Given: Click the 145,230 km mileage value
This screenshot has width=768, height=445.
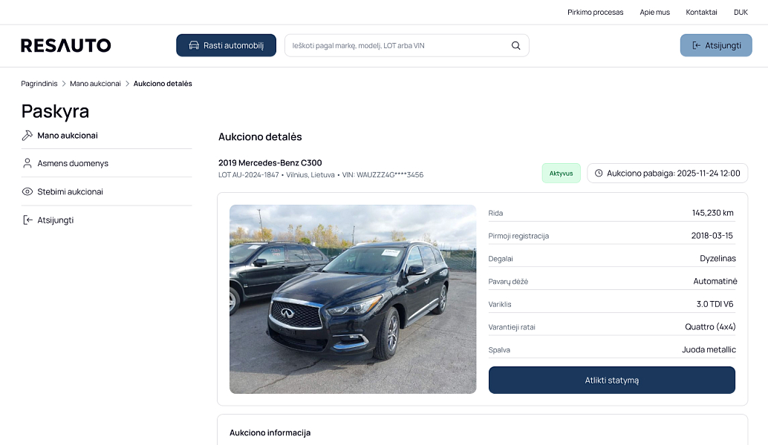Looking at the screenshot, I should pyautogui.click(x=712, y=213).
